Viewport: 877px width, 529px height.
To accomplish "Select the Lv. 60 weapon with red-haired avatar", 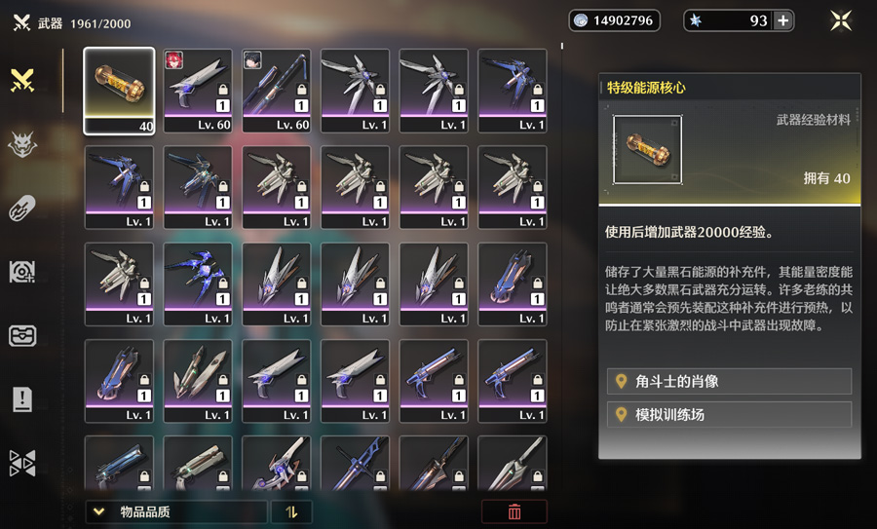I will click(x=198, y=92).
